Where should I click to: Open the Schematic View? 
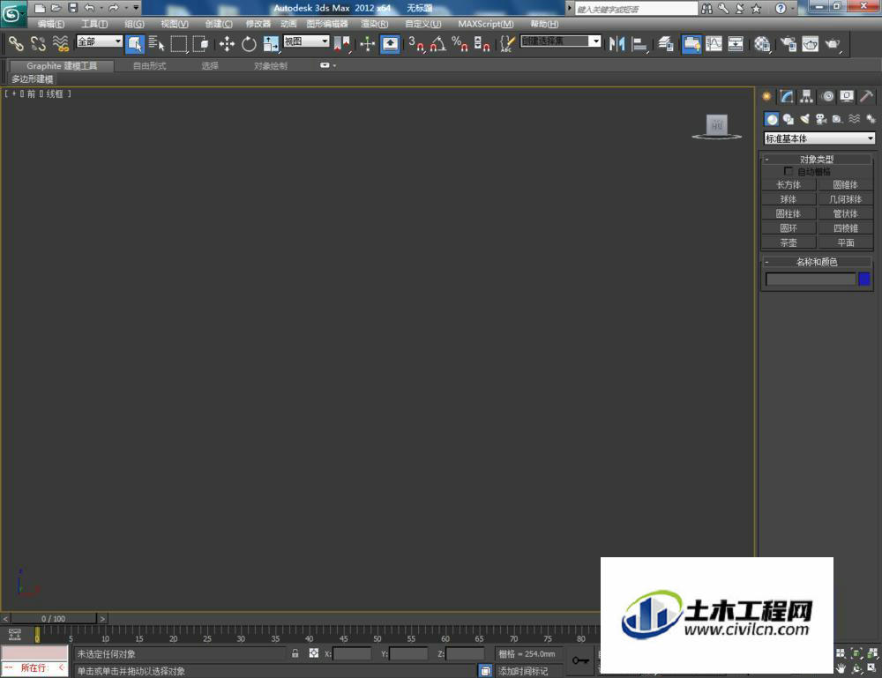point(736,43)
